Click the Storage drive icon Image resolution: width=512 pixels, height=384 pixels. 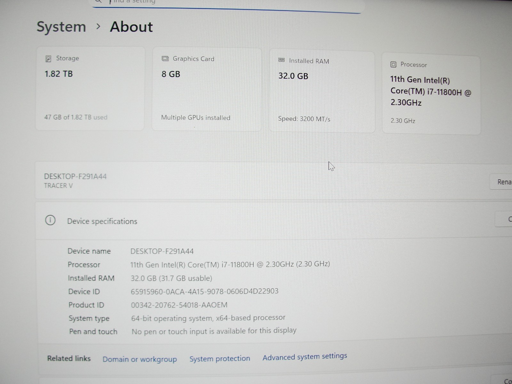pos(48,59)
